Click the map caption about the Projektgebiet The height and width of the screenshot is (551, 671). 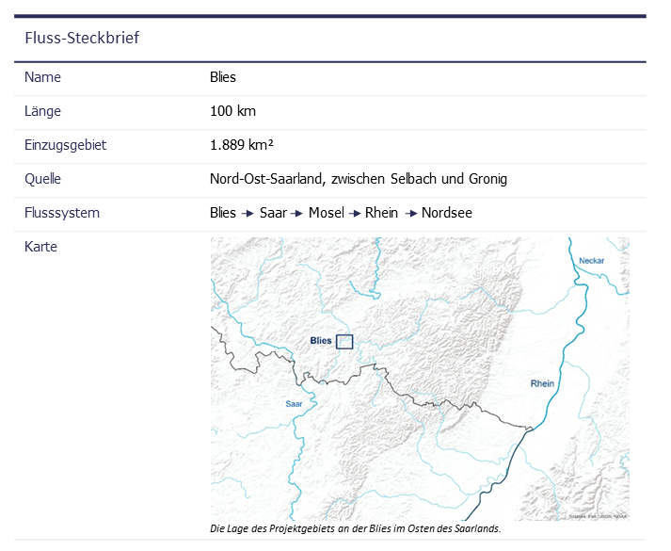click(355, 528)
